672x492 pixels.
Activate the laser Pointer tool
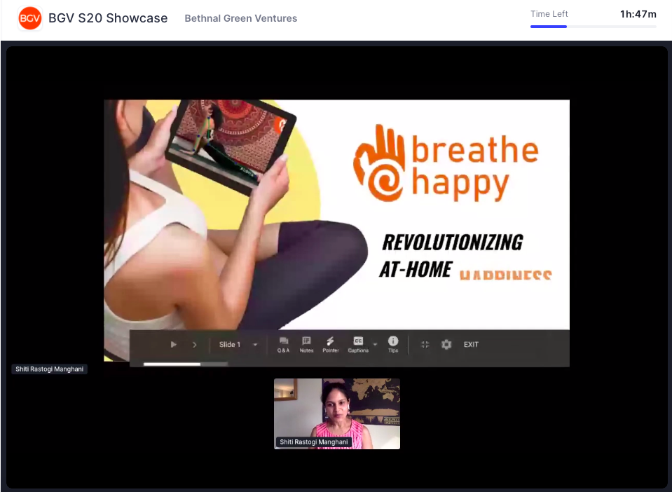point(331,345)
